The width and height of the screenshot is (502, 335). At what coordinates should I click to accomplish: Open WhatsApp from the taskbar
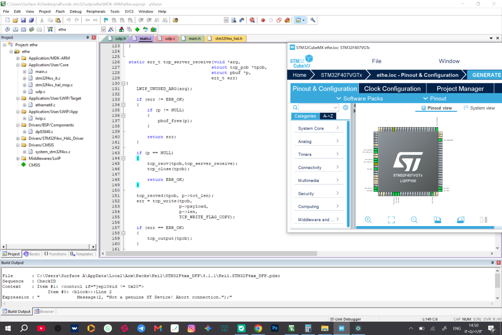(108, 328)
